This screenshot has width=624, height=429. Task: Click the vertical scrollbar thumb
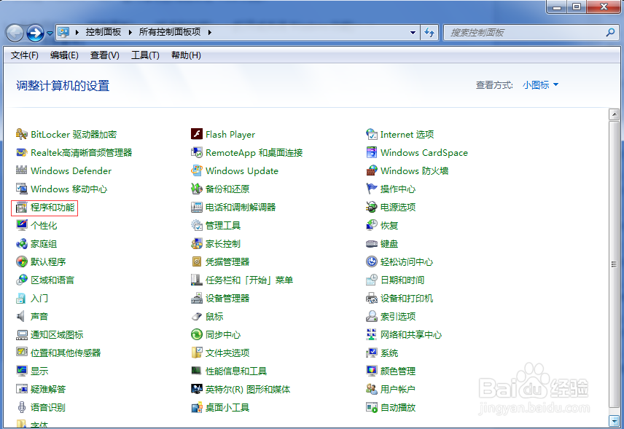614,264
